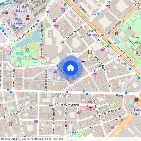Click the Joan Miró street label
The height and width of the screenshot is (141, 141).
click(x=135, y=51)
